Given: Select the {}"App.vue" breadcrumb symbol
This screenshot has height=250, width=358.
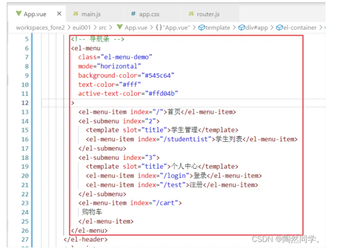Looking at the screenshot, I should (173, 28).
